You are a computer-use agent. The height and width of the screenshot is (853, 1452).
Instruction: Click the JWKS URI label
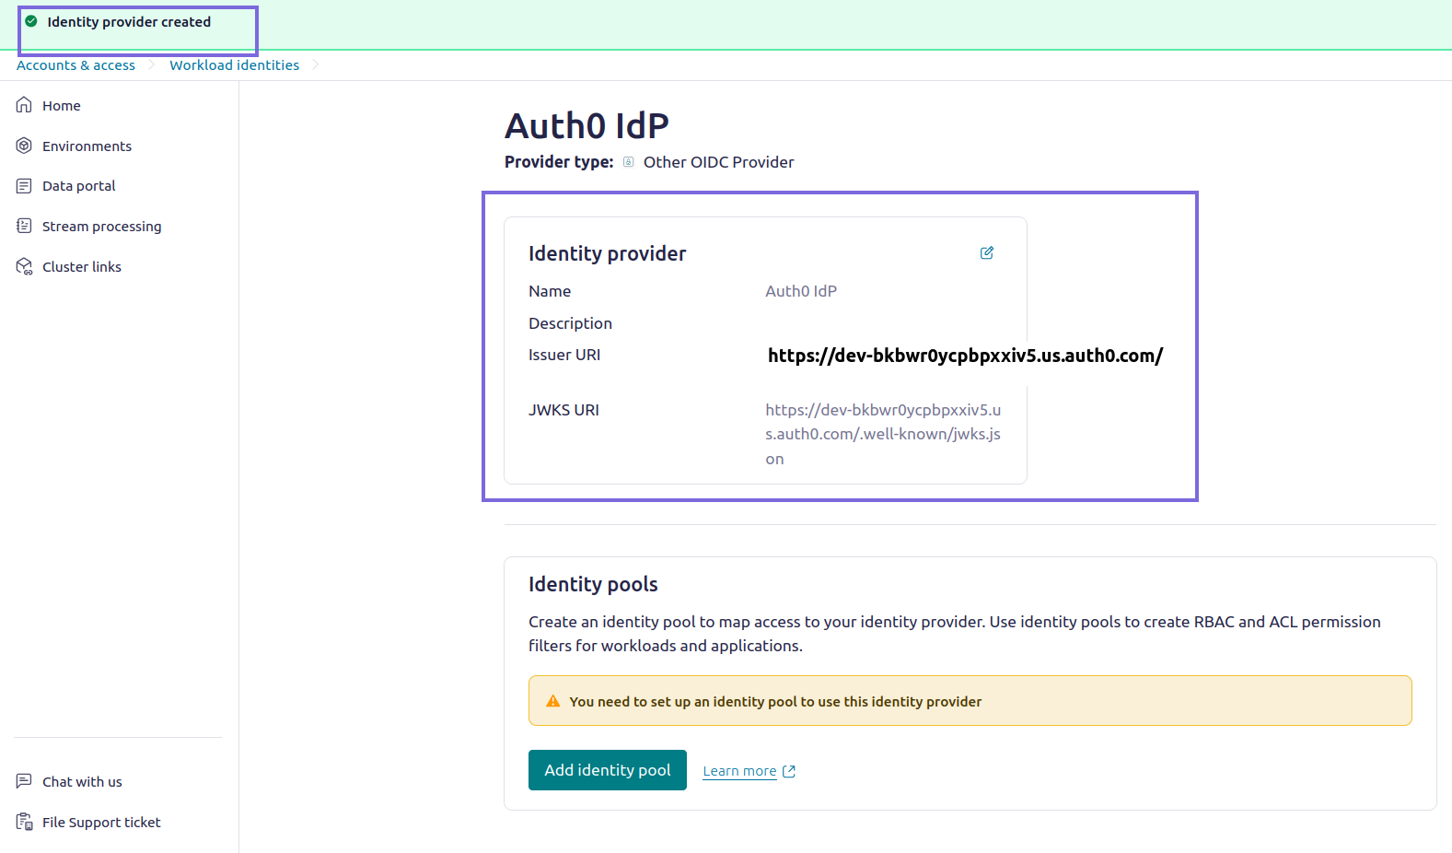(563, 410)
